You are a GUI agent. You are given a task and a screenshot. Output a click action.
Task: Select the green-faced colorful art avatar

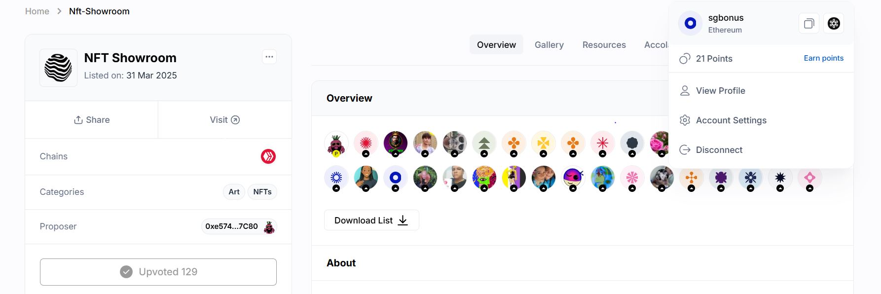tap(484, 178)
